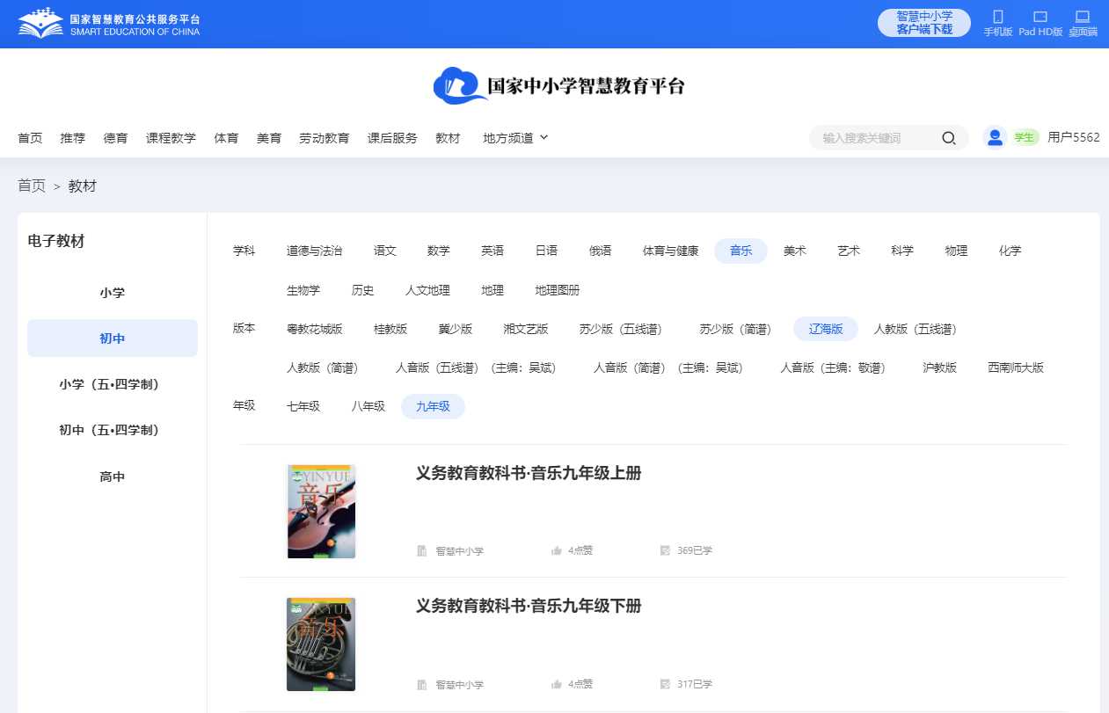Select the 西南师大版 edition
This screenshot has height=713, width=1109.
1016,367
